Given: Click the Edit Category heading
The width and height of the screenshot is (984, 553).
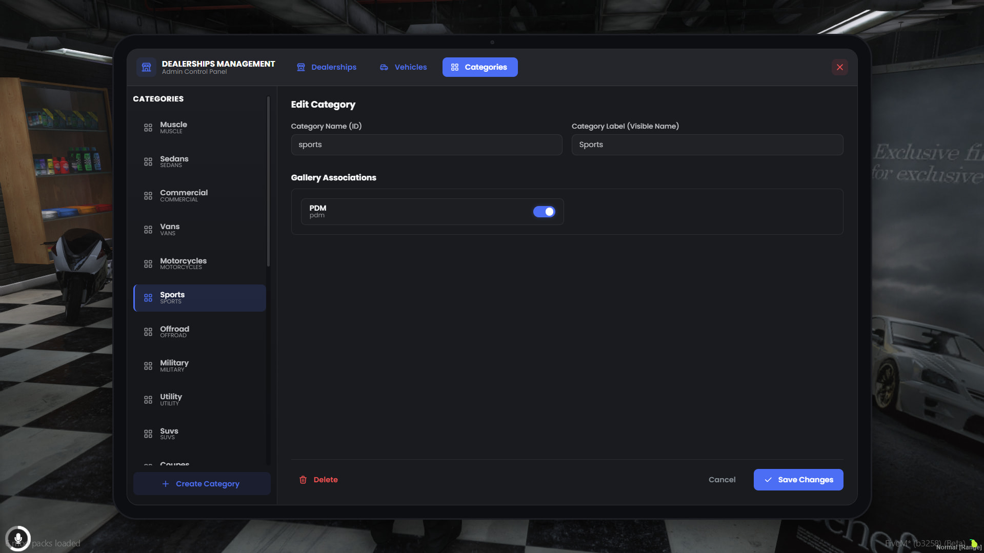Looking at the screenshot, I should (x=323, y=105).
